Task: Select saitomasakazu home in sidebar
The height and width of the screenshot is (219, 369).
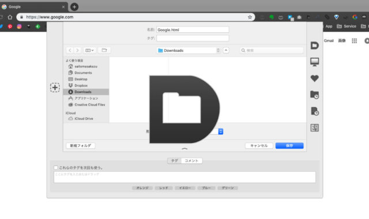Action: (x=86, y=66)
